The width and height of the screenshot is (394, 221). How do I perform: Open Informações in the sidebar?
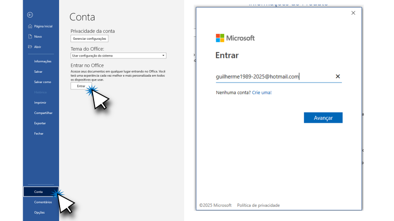tap(42, 61)
